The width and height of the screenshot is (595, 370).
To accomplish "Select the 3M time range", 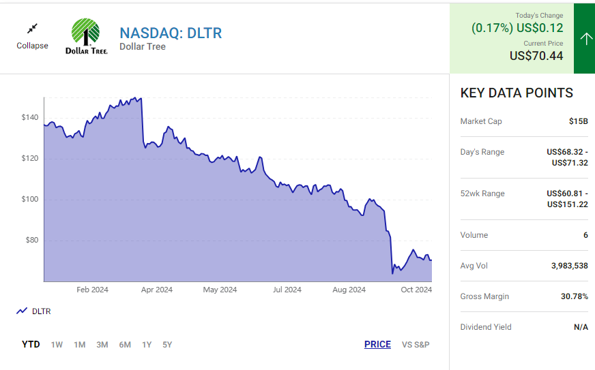I will click(102, 345).
